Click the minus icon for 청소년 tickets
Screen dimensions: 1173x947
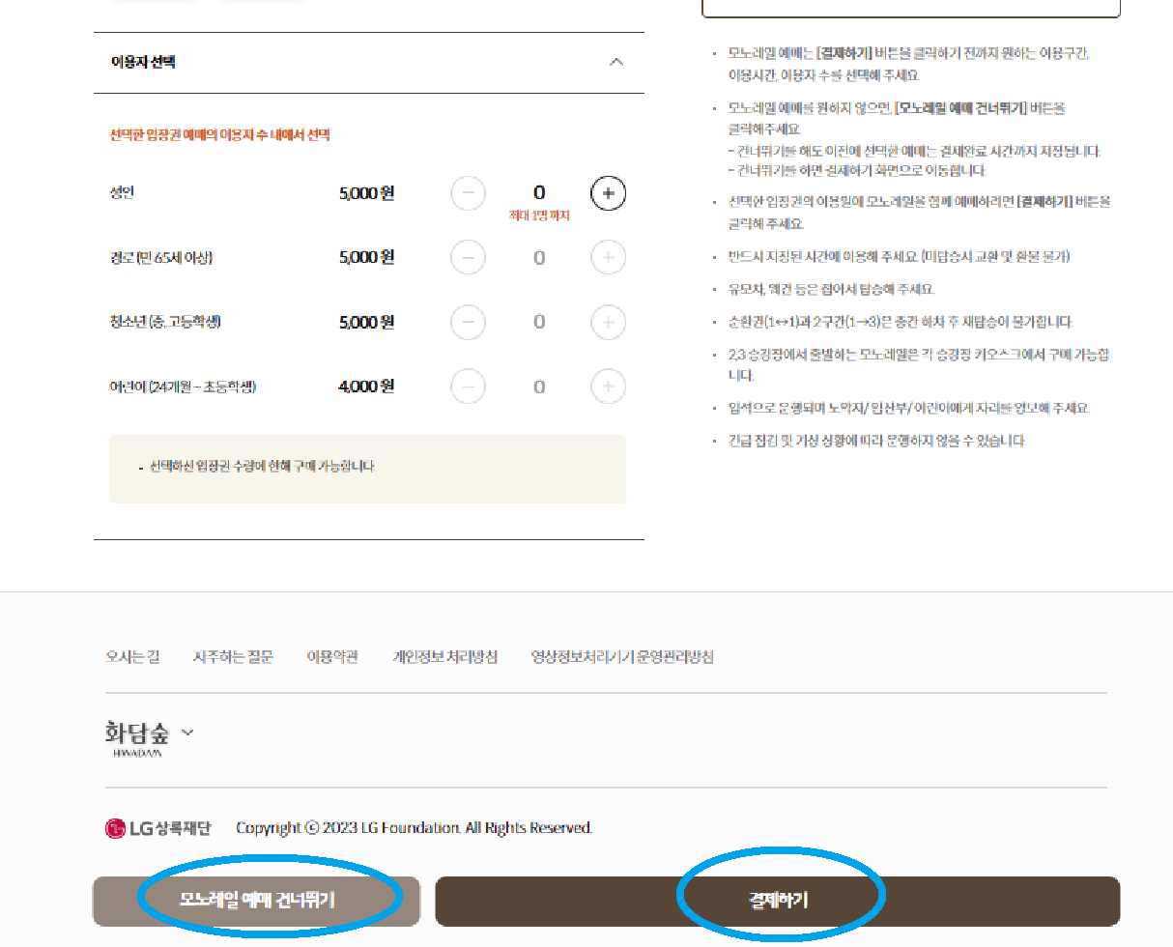click(468, 322)
